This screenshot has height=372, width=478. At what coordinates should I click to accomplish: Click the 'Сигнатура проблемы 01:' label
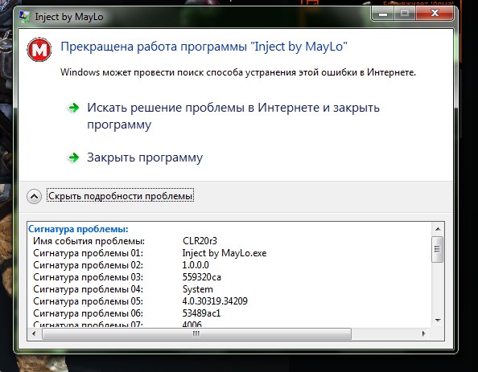pyautogui.click(x=88, y=253)
